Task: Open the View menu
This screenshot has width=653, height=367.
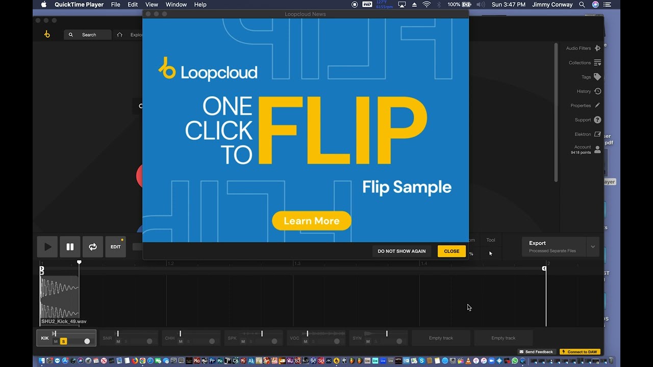Action: 152,5
